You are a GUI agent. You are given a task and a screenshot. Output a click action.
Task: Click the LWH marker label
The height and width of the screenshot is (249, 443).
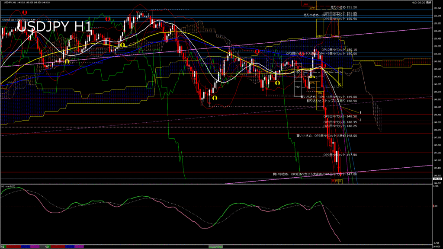pyautogui.click(x=312, y=8)
